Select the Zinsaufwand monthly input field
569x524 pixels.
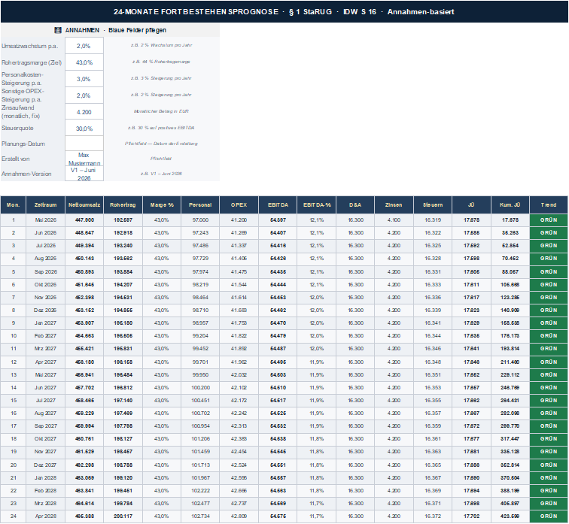[x=84, y=111]
